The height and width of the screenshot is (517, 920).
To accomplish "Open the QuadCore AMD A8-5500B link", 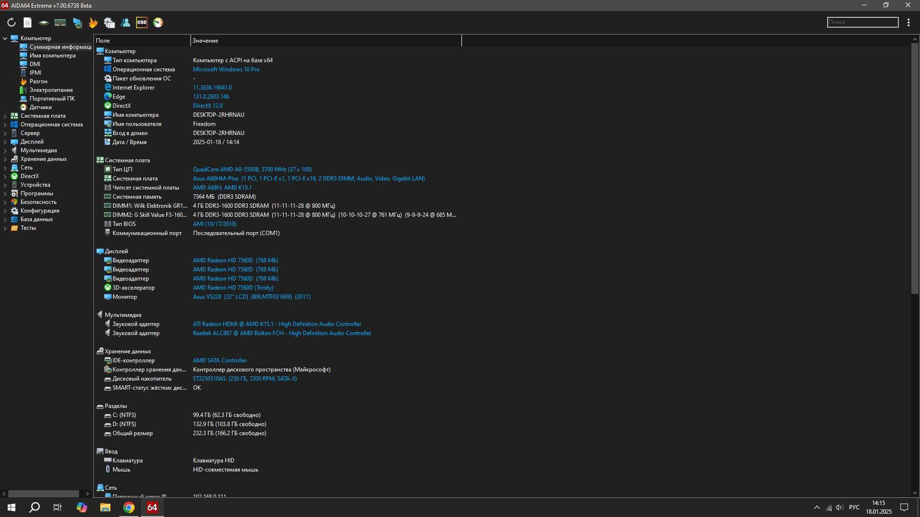I will click(x=252, y=169).
